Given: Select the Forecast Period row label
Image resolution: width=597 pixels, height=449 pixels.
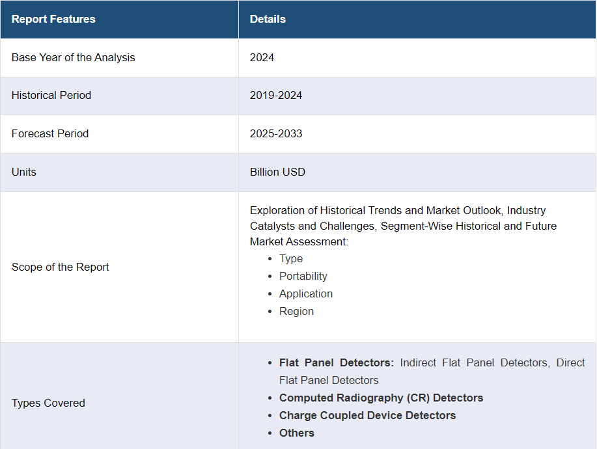Looking at the screenshot, I should tap(50, 133).
